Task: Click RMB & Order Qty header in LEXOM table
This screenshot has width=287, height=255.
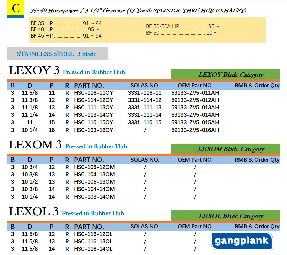Action: [257, 160]
